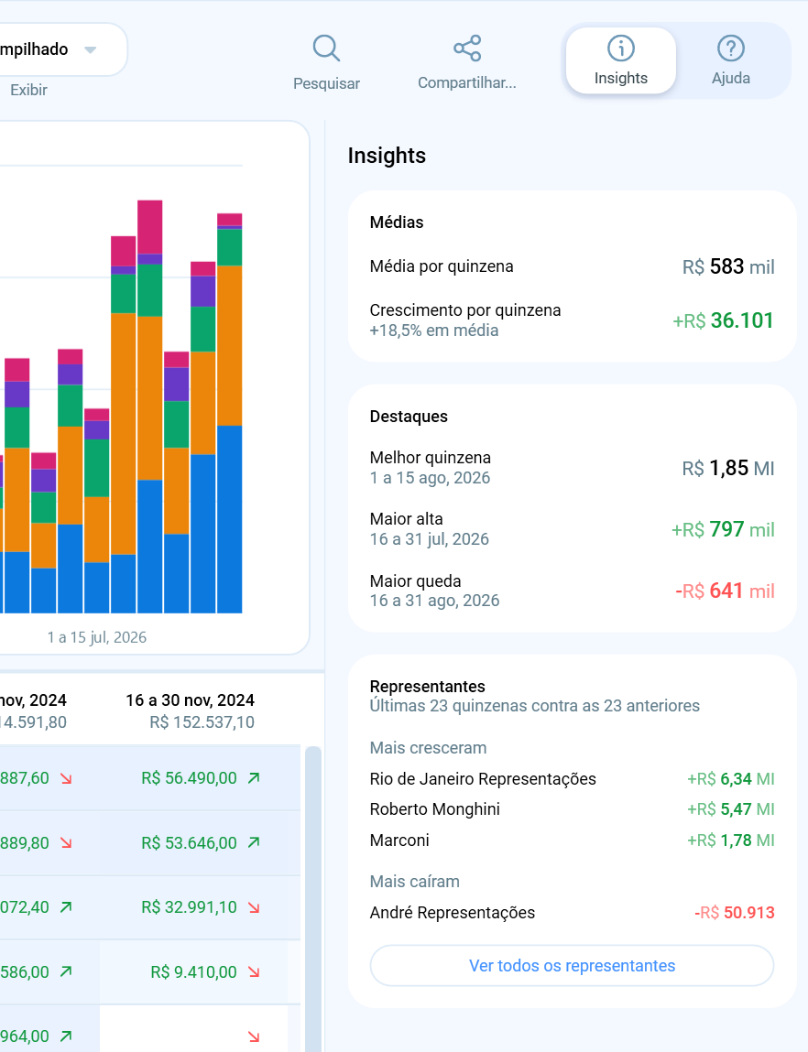The height and width of the screenshot is (1052, 808).
Task: Open the Empilhado display dropdown
Action: (61, 49)
